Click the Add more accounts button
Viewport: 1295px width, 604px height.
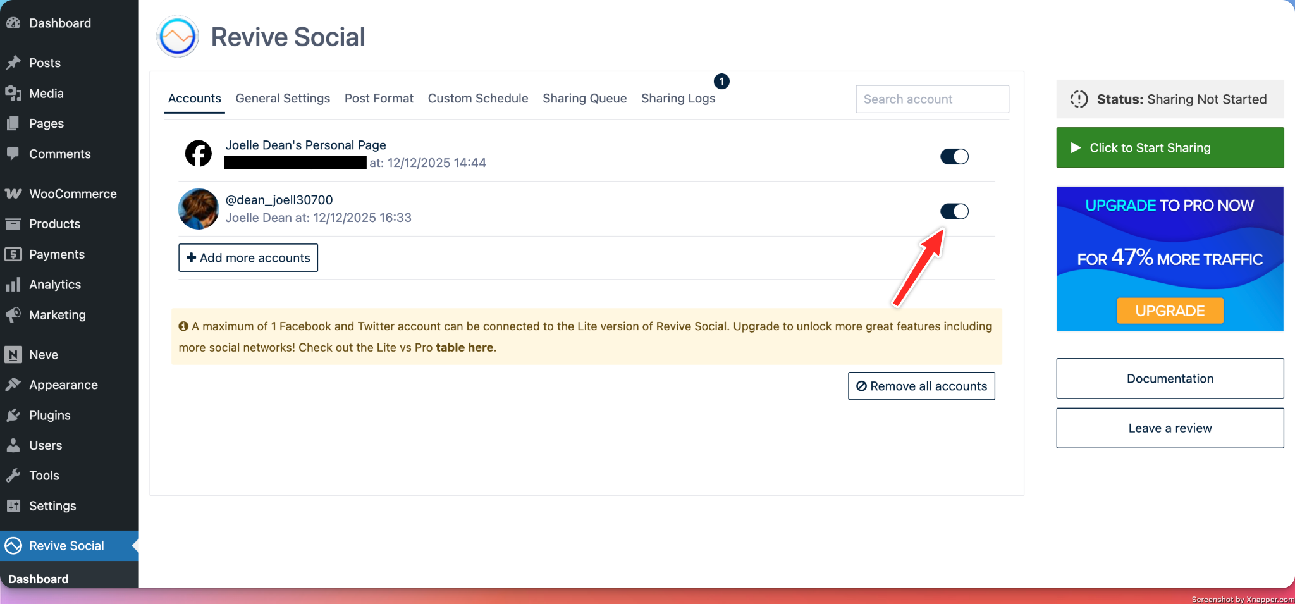pyautogui.click(x=249, y=258)
